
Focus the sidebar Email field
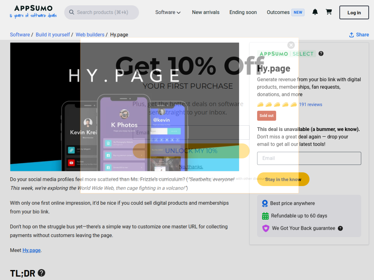[309, 158]
